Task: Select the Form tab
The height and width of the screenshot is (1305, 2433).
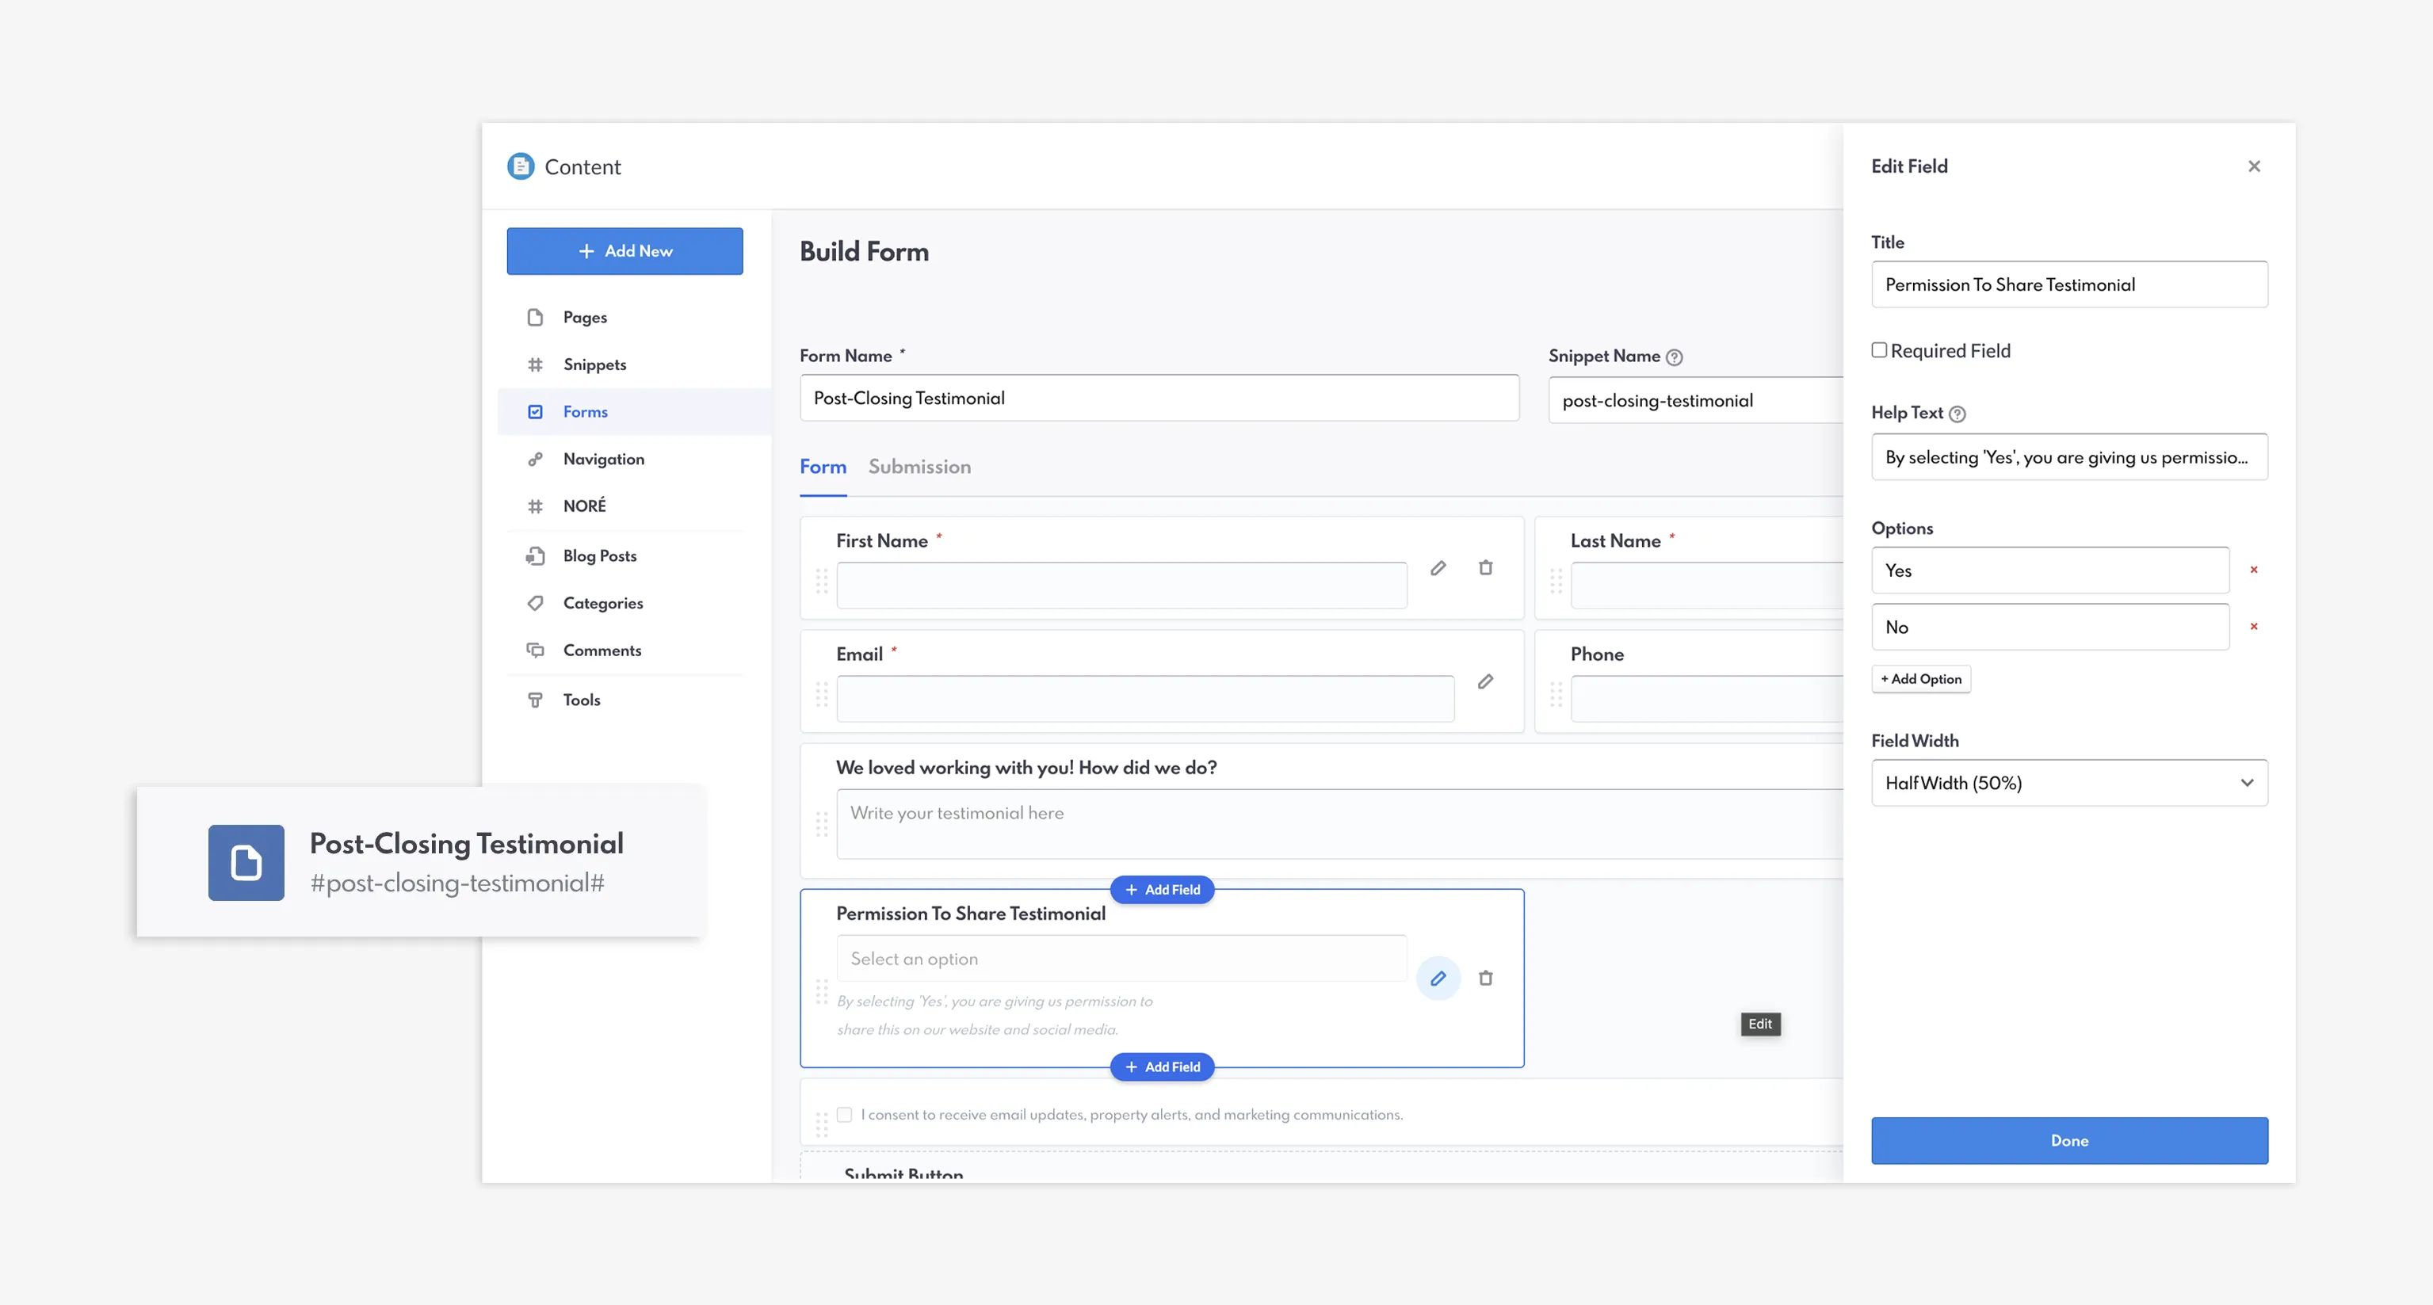Action: point(823,467)
